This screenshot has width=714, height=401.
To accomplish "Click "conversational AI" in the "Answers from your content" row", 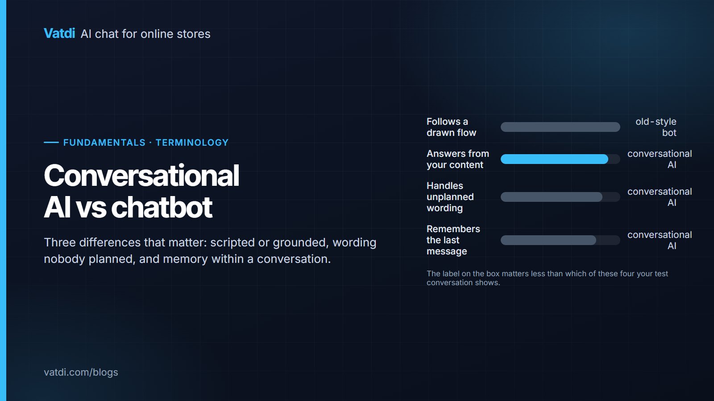I will 660,159.
